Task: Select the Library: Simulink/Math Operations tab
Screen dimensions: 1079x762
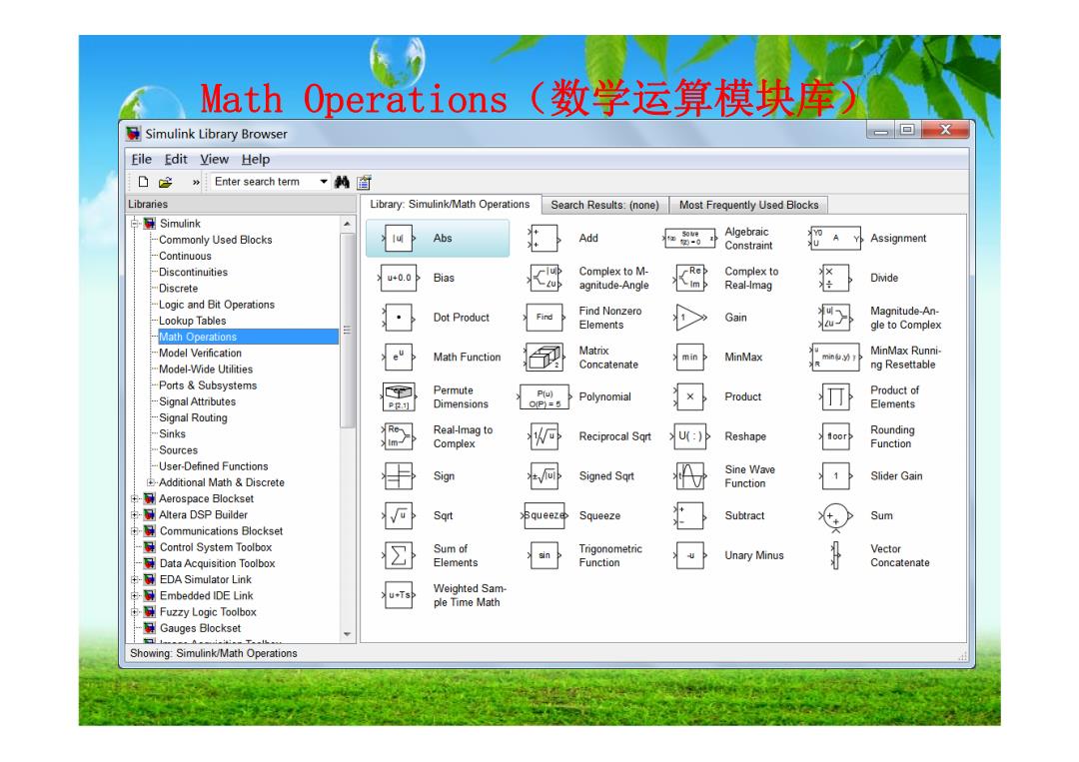Action: (x=450, y=205)
